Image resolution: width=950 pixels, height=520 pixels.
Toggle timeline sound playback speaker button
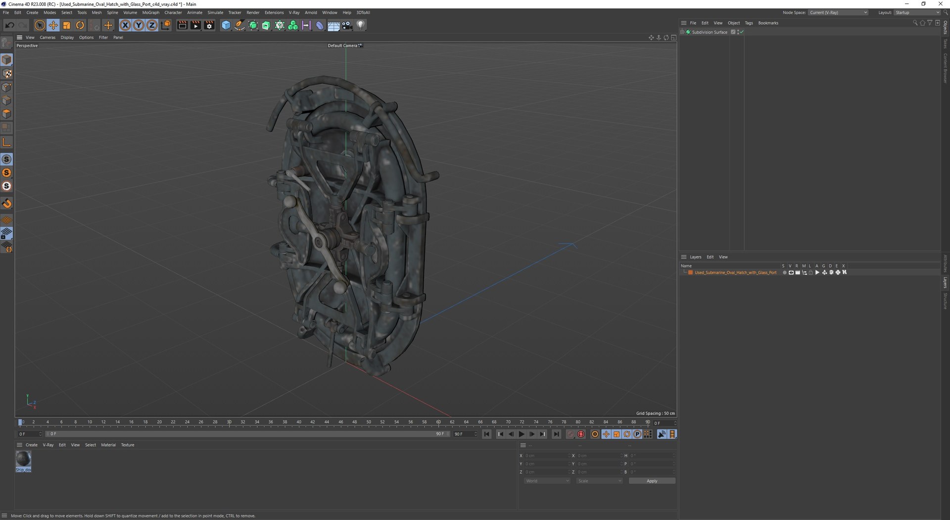click(x=662, y=434)
